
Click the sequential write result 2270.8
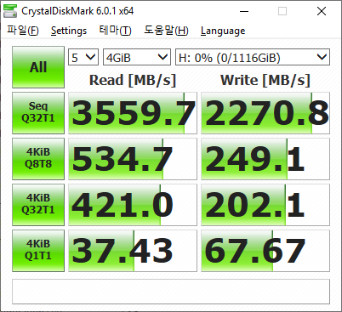click(265, 113)
